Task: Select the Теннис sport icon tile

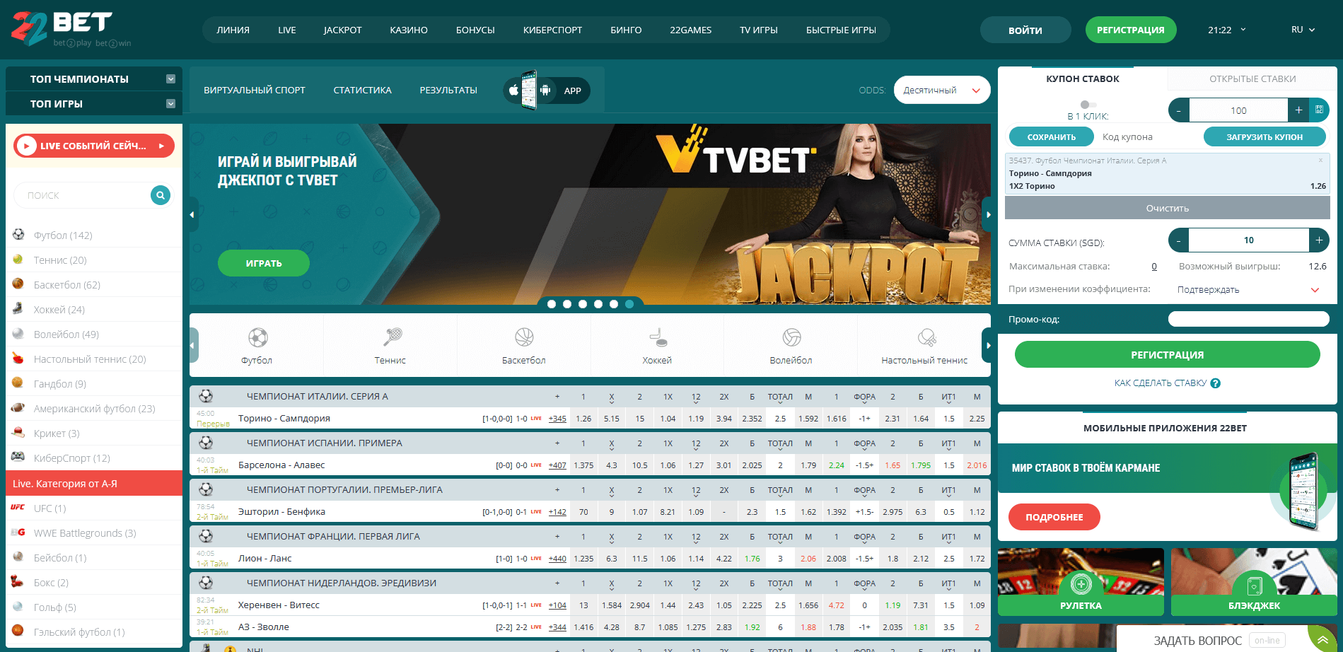Action: [390, 345]
